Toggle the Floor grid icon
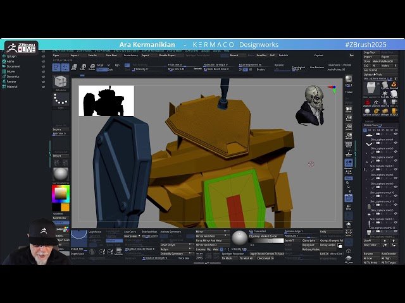 pos(349,154)
